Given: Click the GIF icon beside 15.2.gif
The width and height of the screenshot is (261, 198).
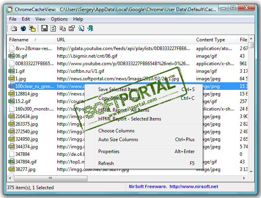Looking at the screenshot, I should coord(11,101).
